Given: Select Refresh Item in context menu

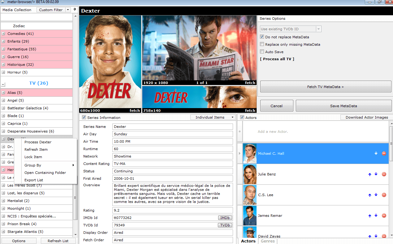Looking at the screenshot, I should 36,149.
